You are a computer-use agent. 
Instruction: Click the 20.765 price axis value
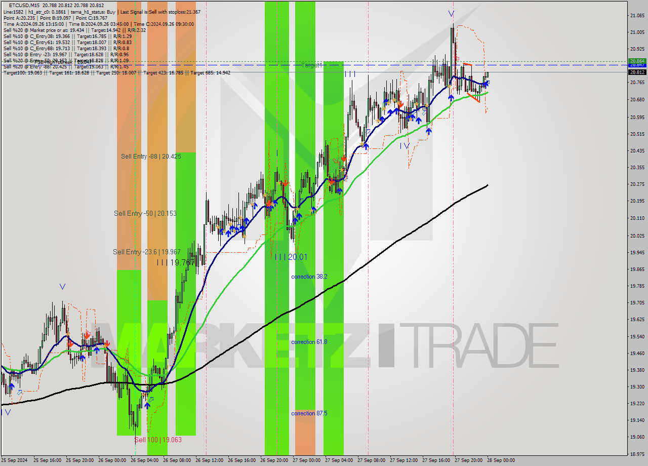tap(637, 83)
